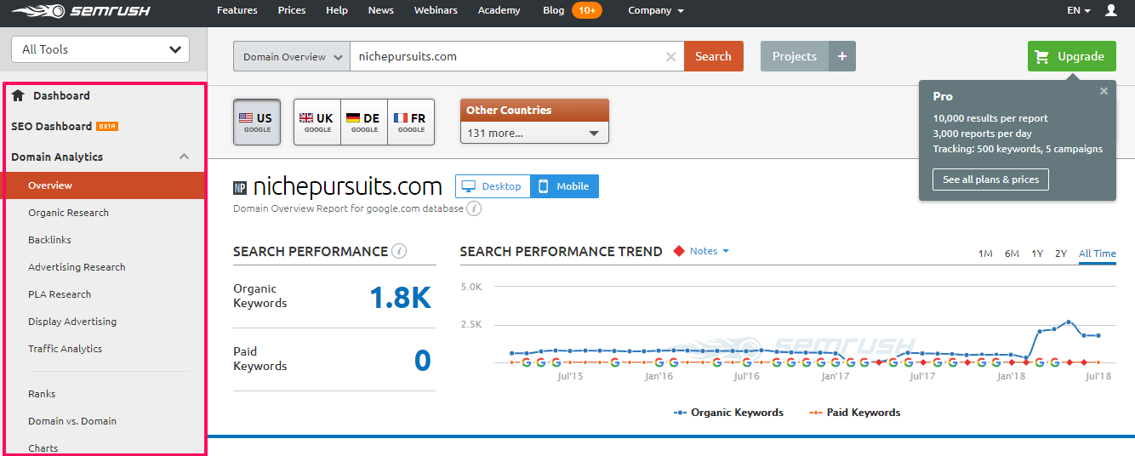Open Display Advertising in sidebar
Screen dimensions: 1135x456
pos(72,322)
